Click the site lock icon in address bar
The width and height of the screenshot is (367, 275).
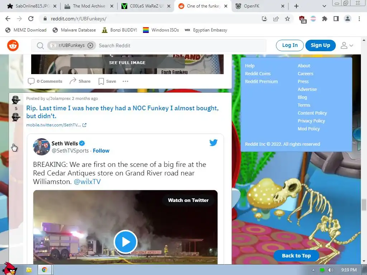pos(45,19)
